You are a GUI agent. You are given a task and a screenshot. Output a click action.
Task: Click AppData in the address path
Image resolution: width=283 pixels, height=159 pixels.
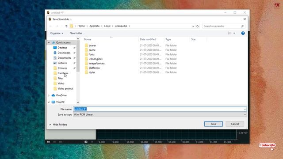[94, 26]
